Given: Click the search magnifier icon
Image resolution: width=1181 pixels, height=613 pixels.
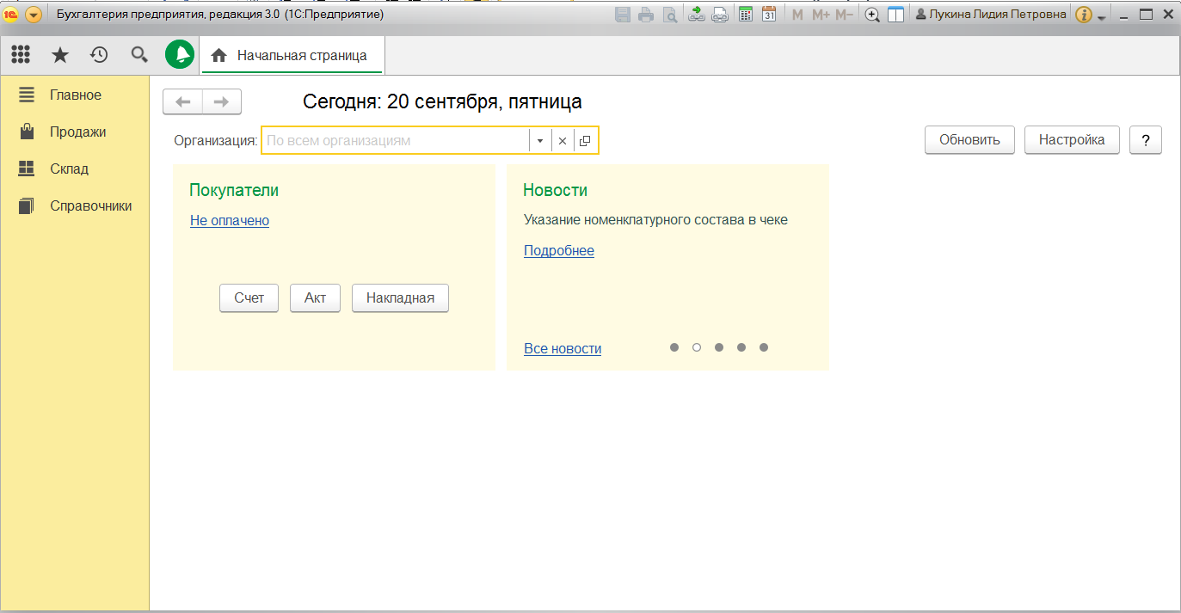Looking at the screenshot, I should point(139,55).
